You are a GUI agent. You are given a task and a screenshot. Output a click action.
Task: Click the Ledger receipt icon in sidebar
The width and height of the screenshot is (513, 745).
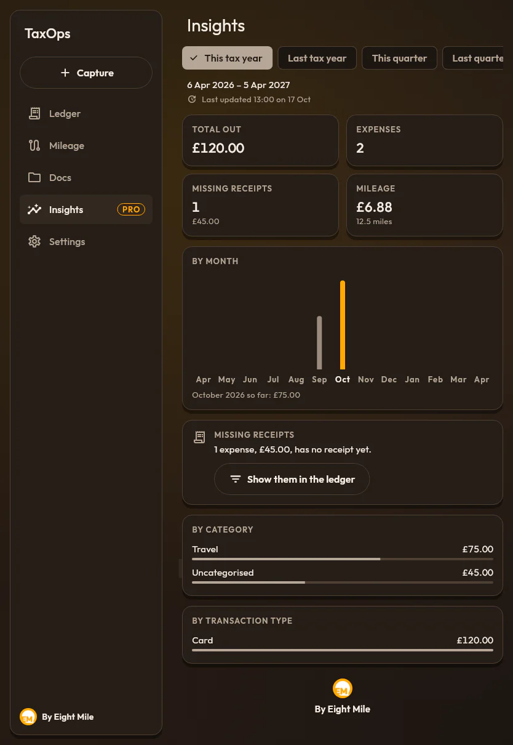click(34, 113)
